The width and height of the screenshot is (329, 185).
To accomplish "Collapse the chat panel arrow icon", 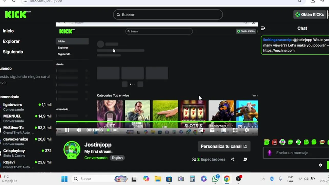I will [x=263, y=28].
